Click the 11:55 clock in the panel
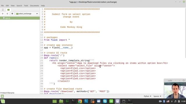This screenshot has width=186, height=104. [x=183, y=101]
